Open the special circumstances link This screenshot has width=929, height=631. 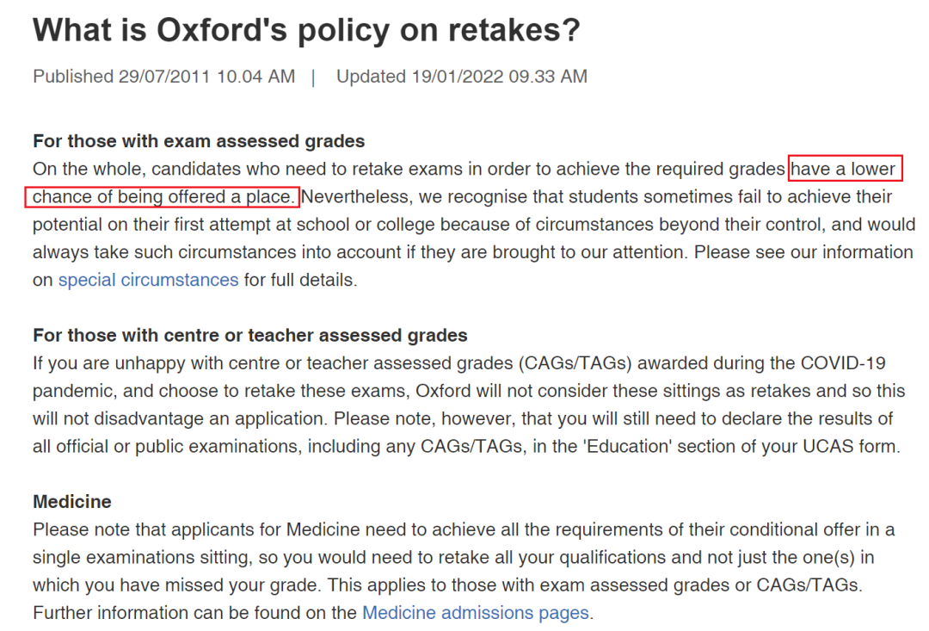pyautogui.click(x=148, y=280)
